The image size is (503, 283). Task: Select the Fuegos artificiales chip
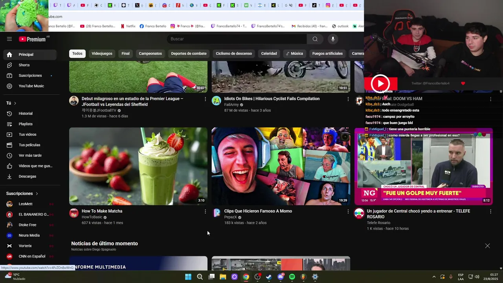pyautogui.click(x=327, y=53)
